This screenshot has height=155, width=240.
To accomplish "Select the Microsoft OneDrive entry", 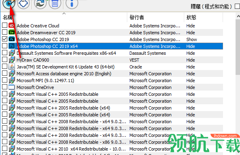I will click(35, 87).
